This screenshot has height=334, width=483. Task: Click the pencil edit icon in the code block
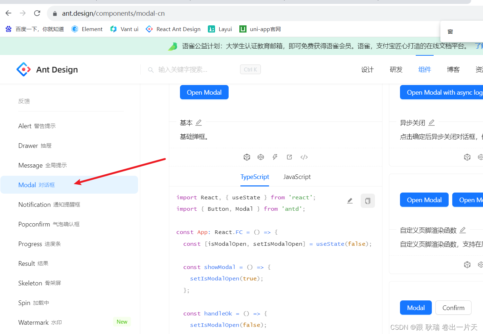(x=350, y=201)
